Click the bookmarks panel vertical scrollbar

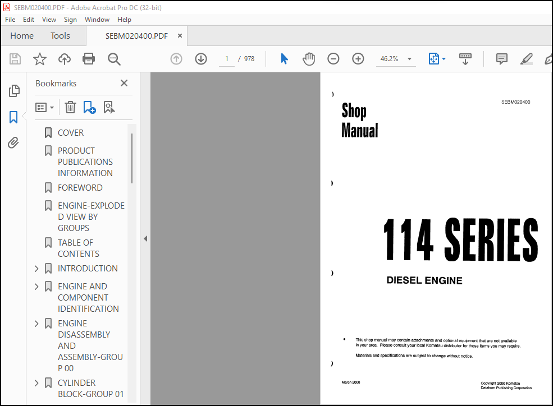[132, 158]
